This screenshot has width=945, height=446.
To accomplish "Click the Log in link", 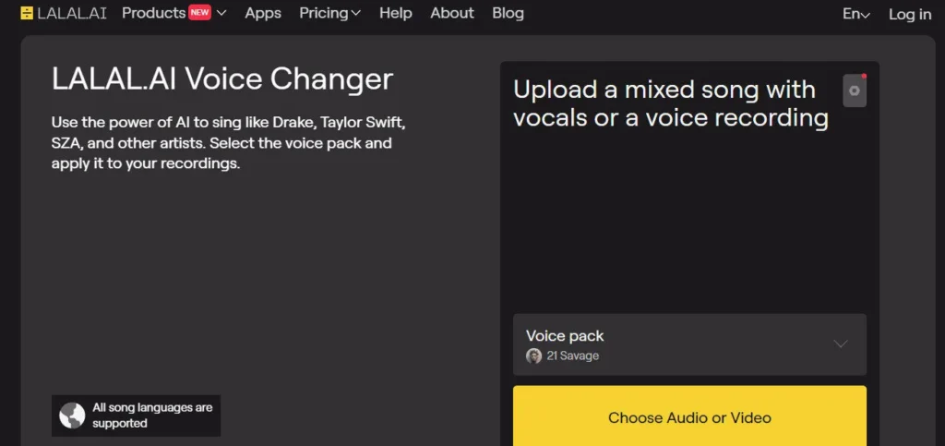I will coord(909,14).
